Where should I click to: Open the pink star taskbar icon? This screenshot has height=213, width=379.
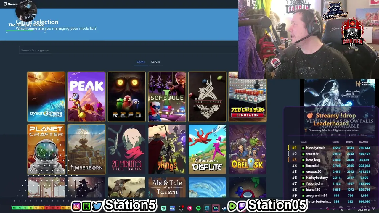190,208
